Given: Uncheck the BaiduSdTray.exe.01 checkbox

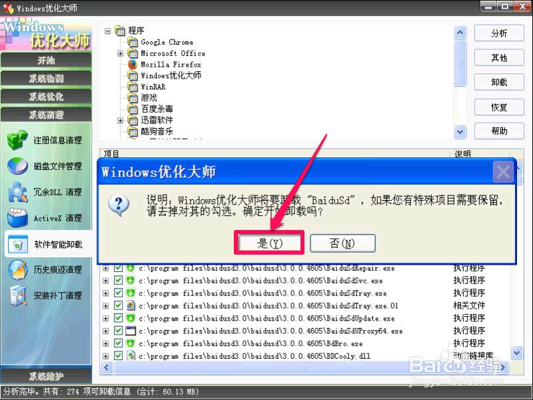Looking at the screenshot, I should click(x=118, y=305).
